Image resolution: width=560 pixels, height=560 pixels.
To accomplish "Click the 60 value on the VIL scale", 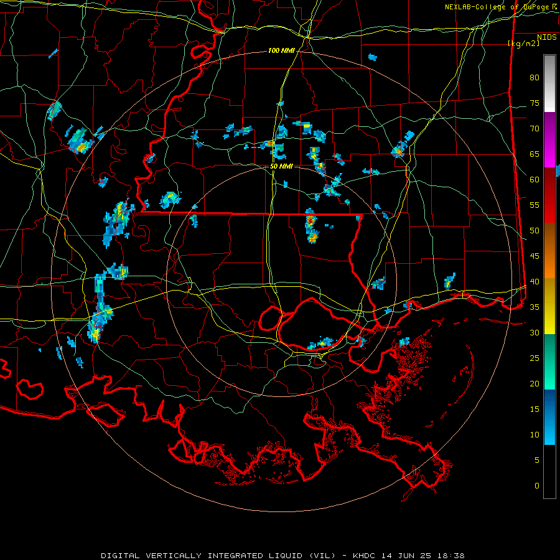I will [534, 180].
